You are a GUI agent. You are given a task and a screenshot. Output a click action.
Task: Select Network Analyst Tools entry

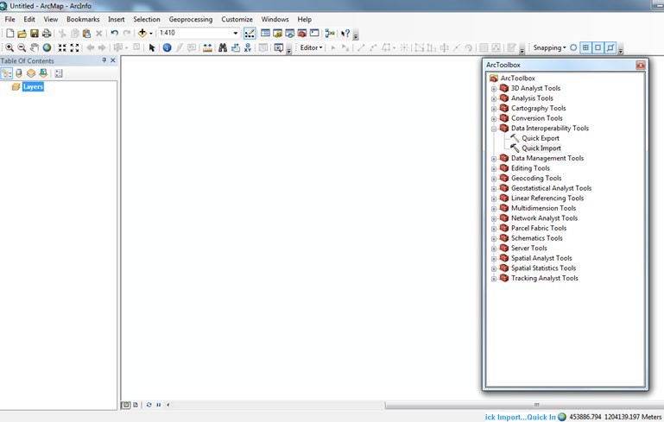(x=544, y=218)
